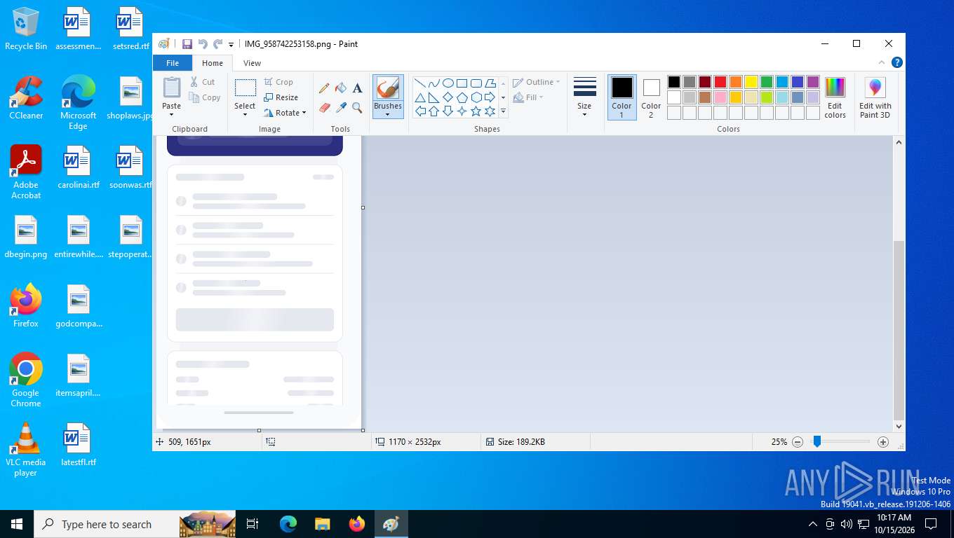
Task: Choose the Line shape
Action: point(420,83)
